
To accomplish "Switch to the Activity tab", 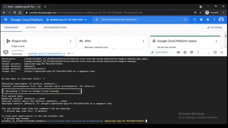I will pos(31,27).
